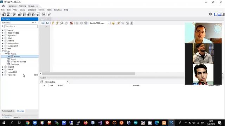225x126 pixels.
Task: Expand the videoclub schema
Action: [3, 75]
